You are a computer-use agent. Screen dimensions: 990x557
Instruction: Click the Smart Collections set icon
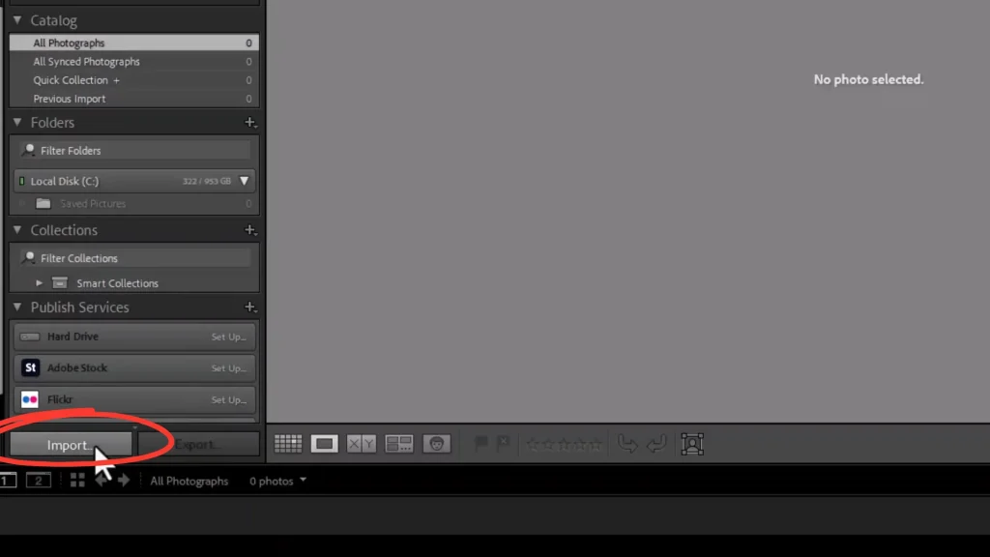pyautogui.click(x=60, y=283)
